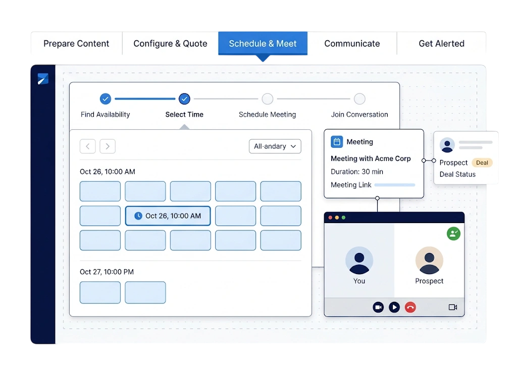Toggle the camera button in call controls
517x374 pixels.
378,307
